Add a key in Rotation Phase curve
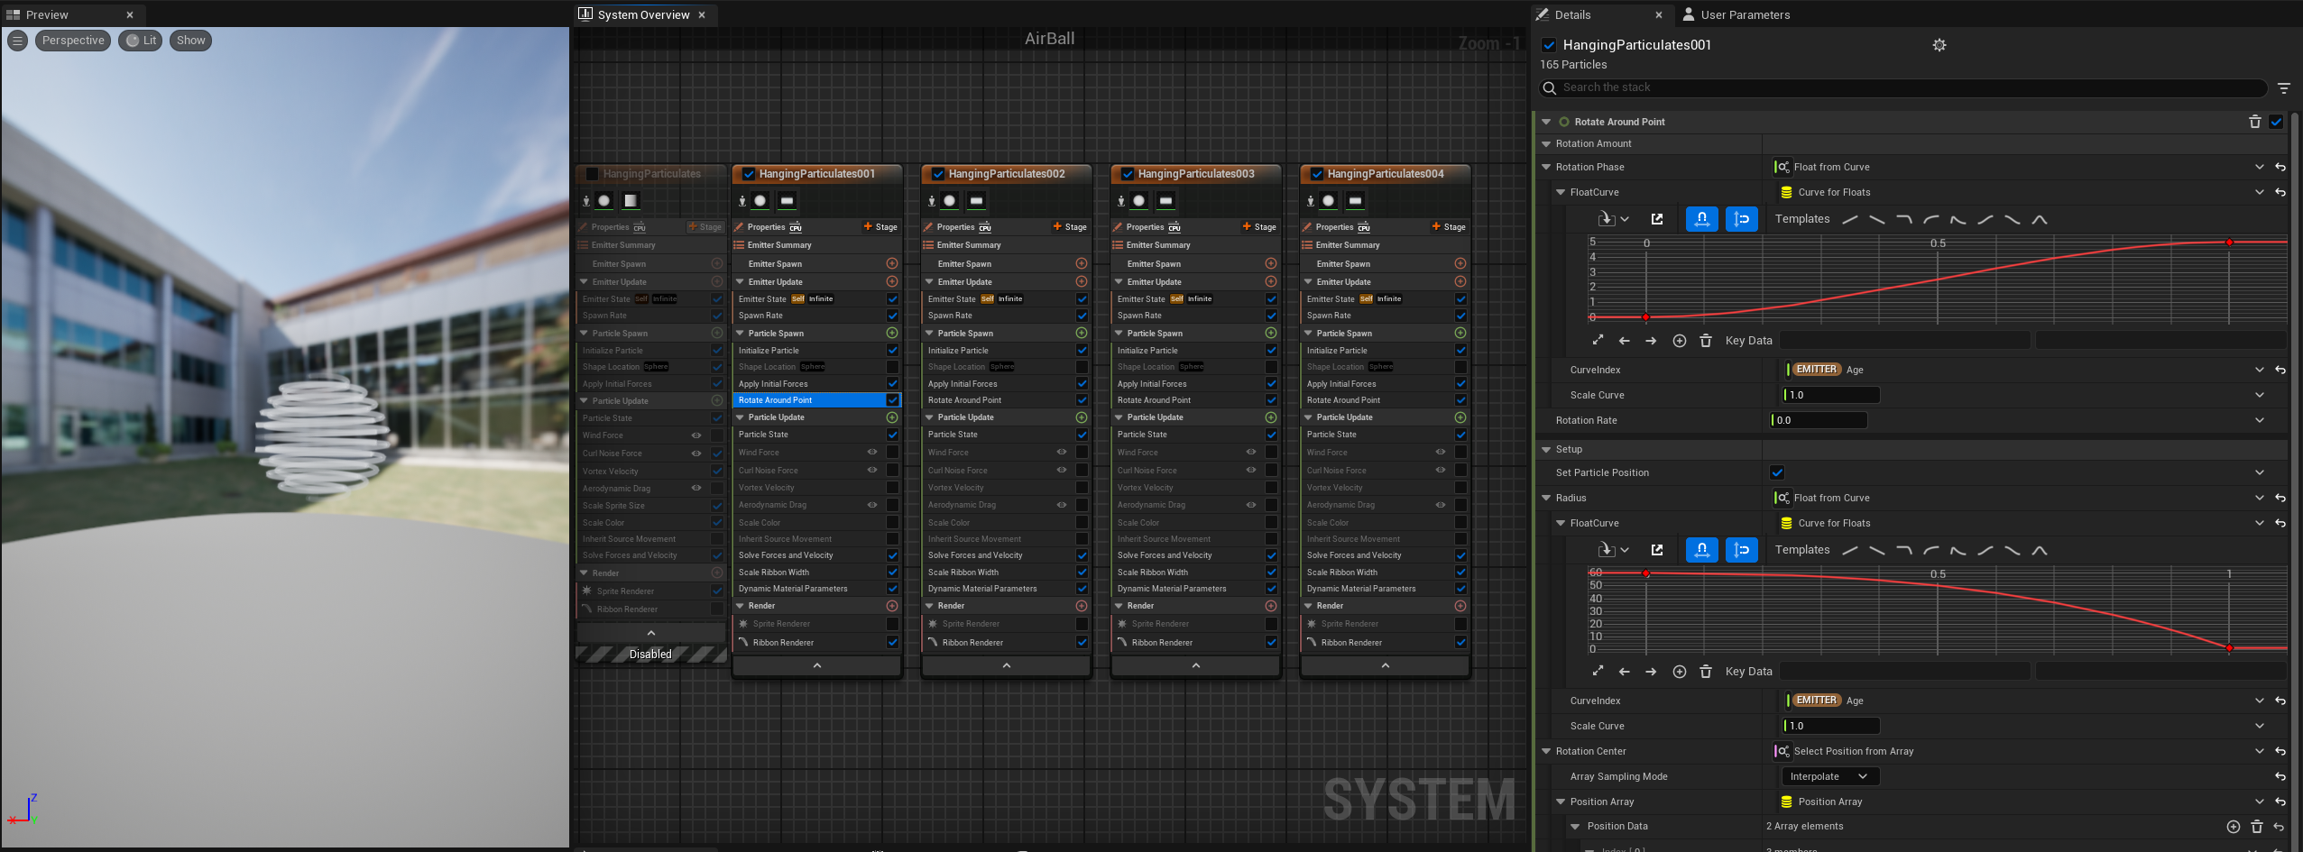Screen dimensions: 2303x852 [1679, 341]
